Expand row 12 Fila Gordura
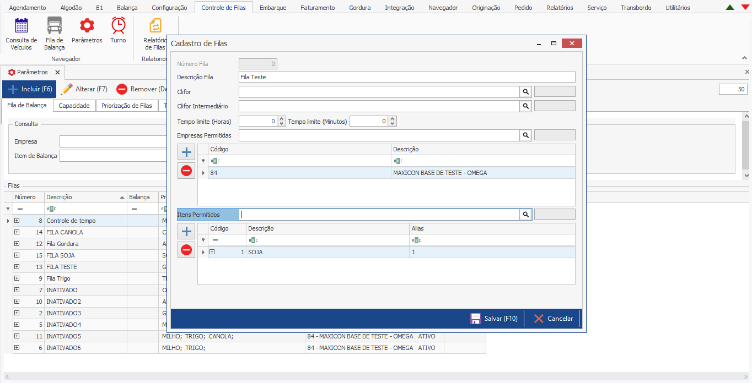The height and width of the screenshot is (383, 752). coord(17,244)
